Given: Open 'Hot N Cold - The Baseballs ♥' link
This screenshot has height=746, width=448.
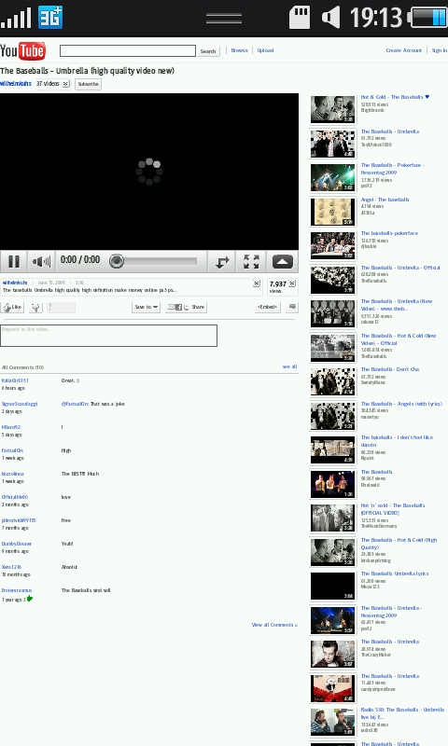Looking at the screenshot, I should pyautogui.click(x=395, y=97).
